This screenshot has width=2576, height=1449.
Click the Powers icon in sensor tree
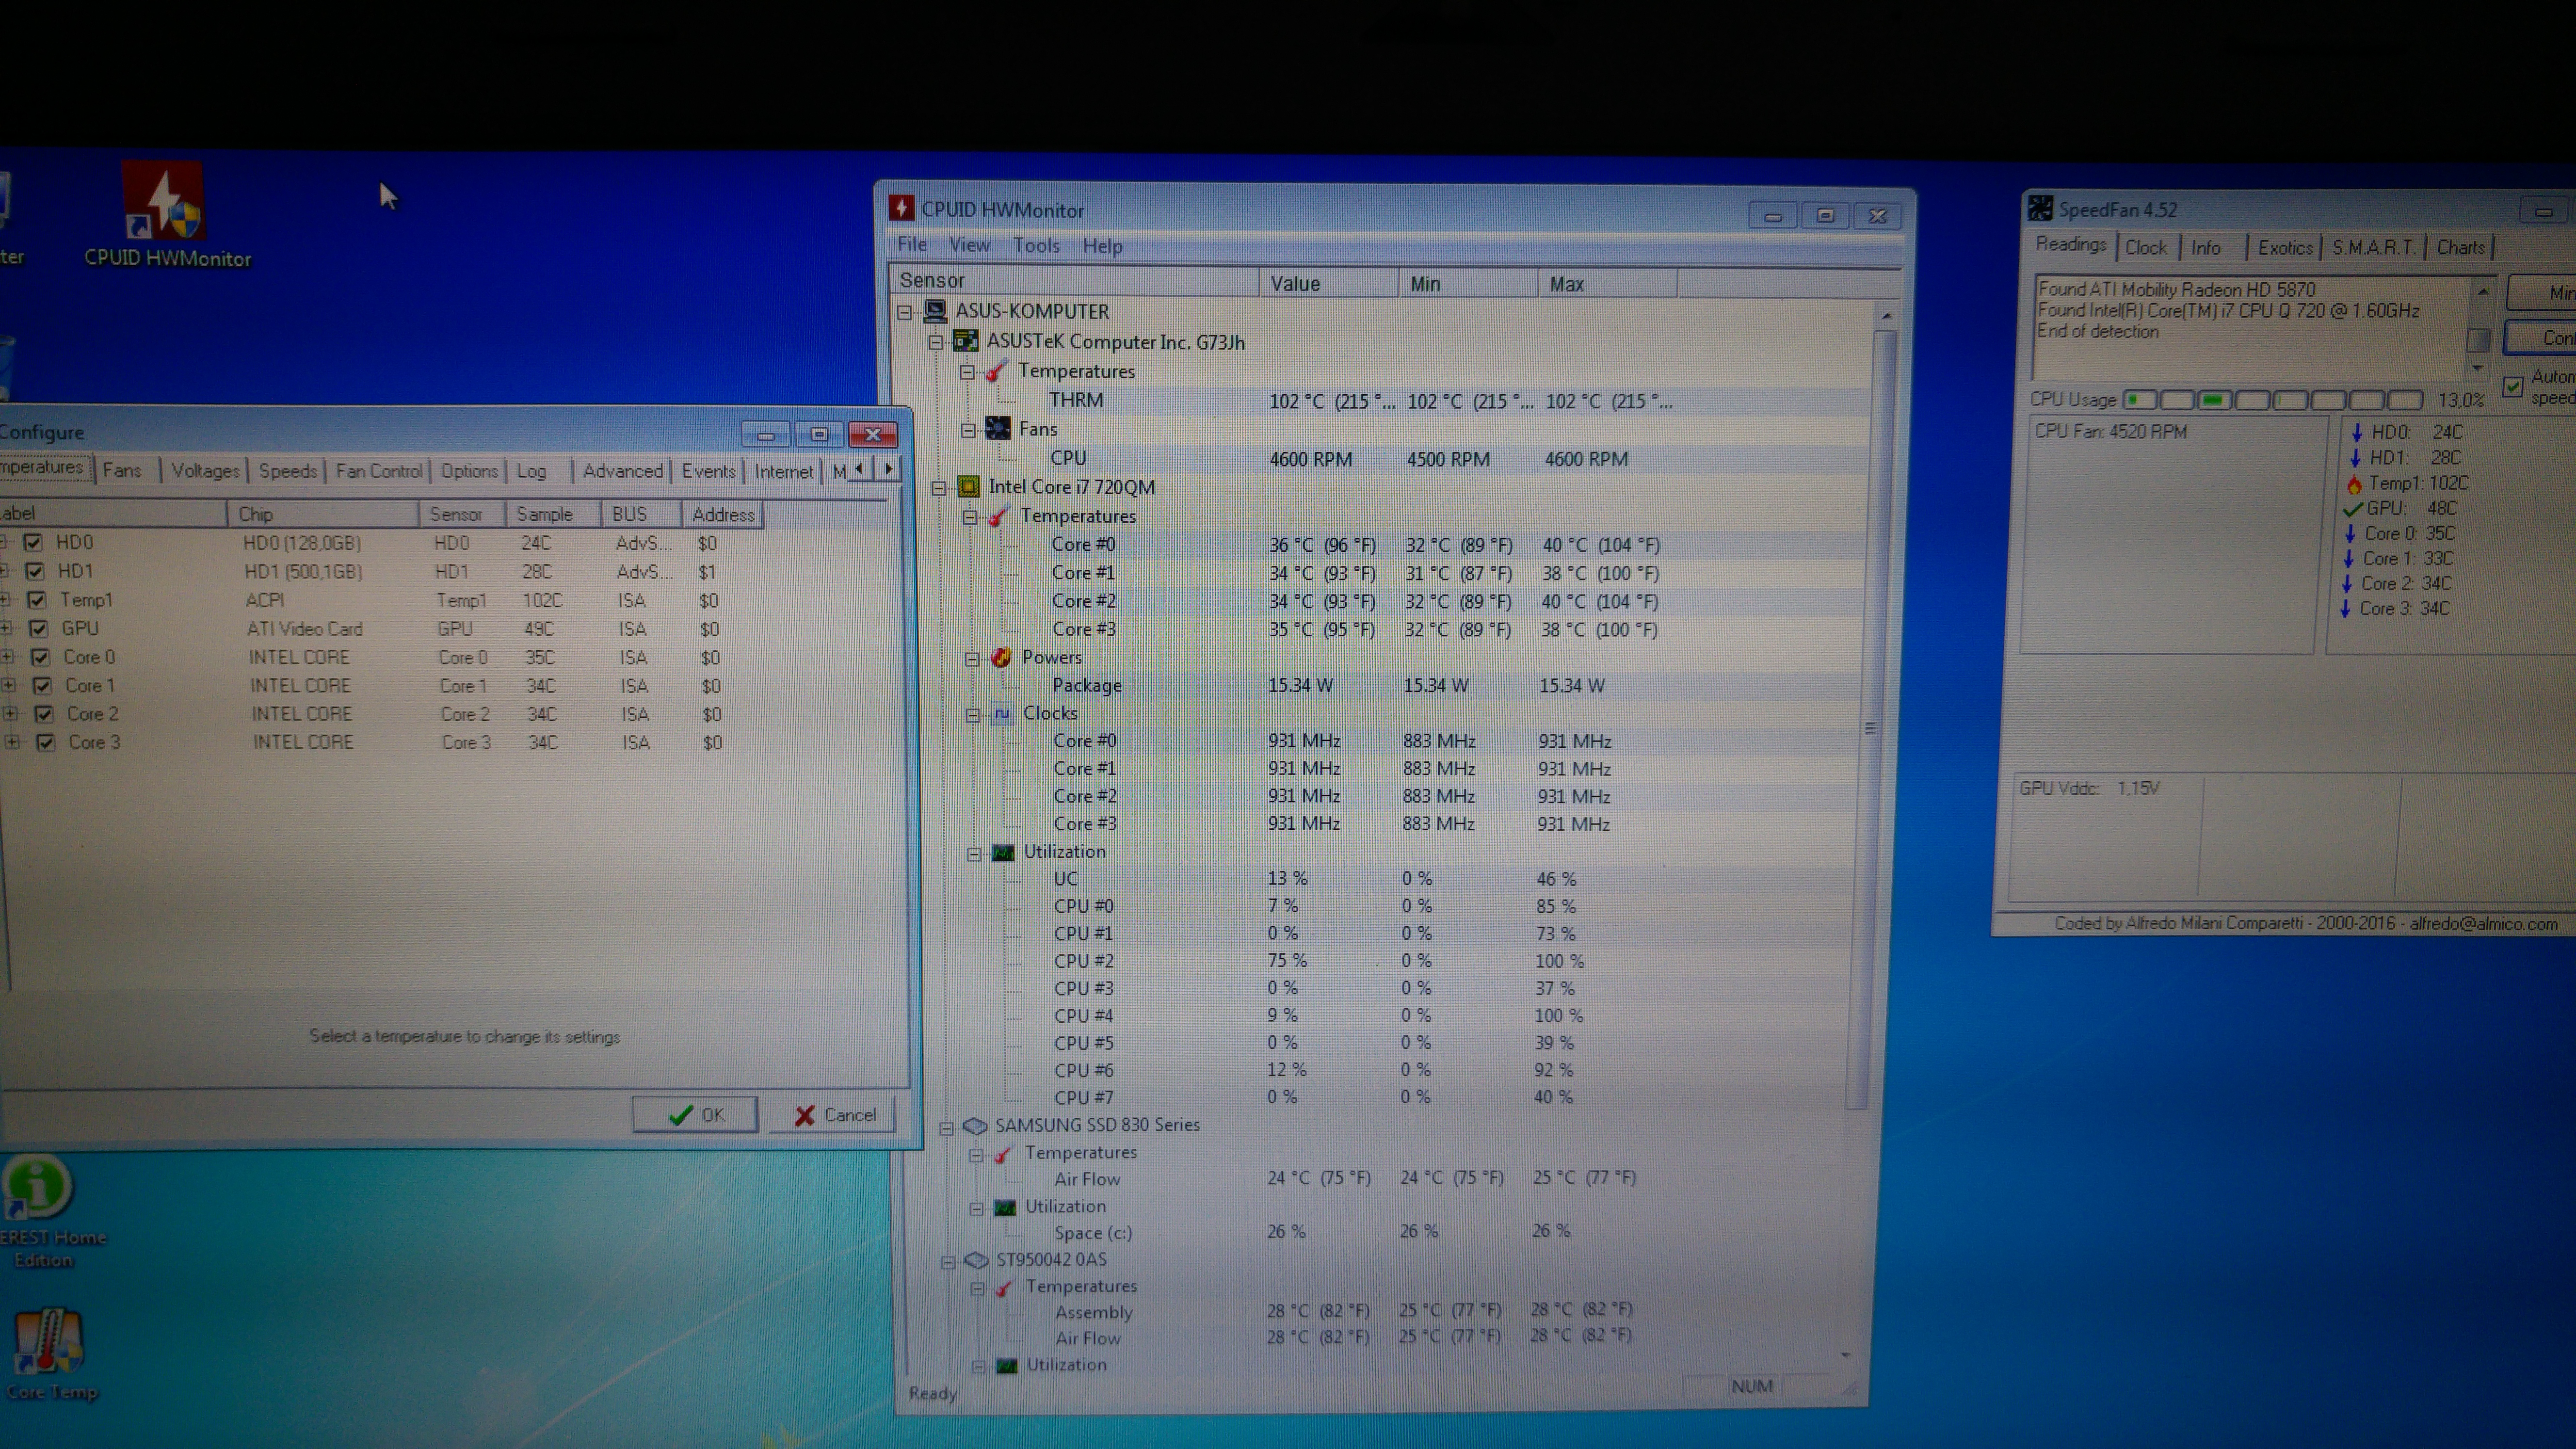(1001, 657)
